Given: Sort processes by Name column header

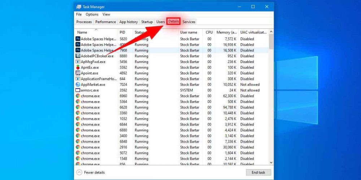Looking at the screenshot, I should coord(82,32).
